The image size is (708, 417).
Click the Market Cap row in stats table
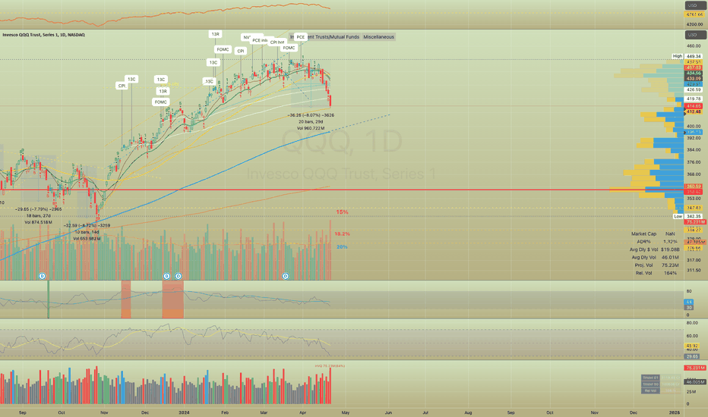[653, 234]
